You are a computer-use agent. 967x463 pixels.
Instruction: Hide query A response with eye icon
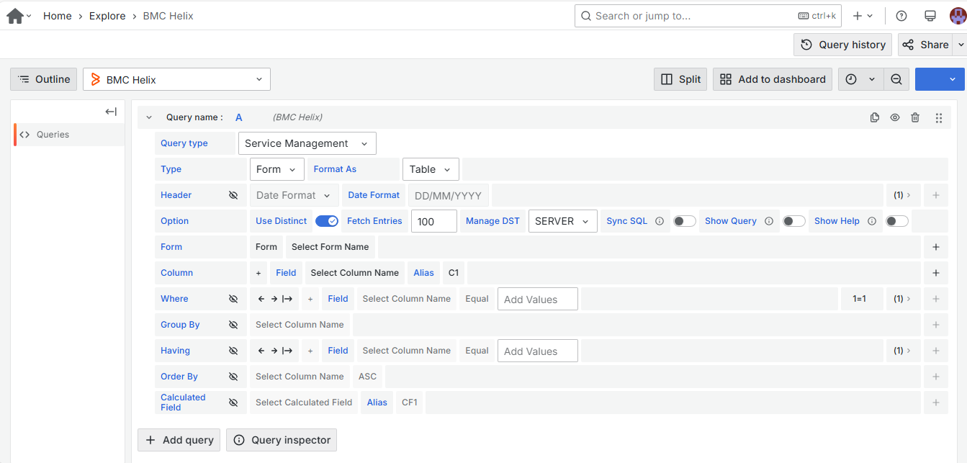coord(895,117)
